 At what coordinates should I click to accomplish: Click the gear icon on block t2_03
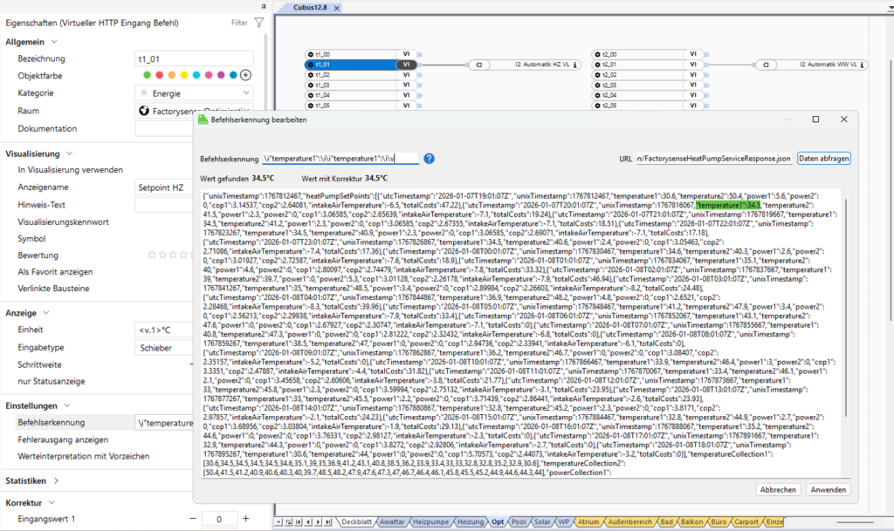coord(596,85)
